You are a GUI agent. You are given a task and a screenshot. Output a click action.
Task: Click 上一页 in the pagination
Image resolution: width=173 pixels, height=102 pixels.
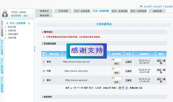pos(73,88)
